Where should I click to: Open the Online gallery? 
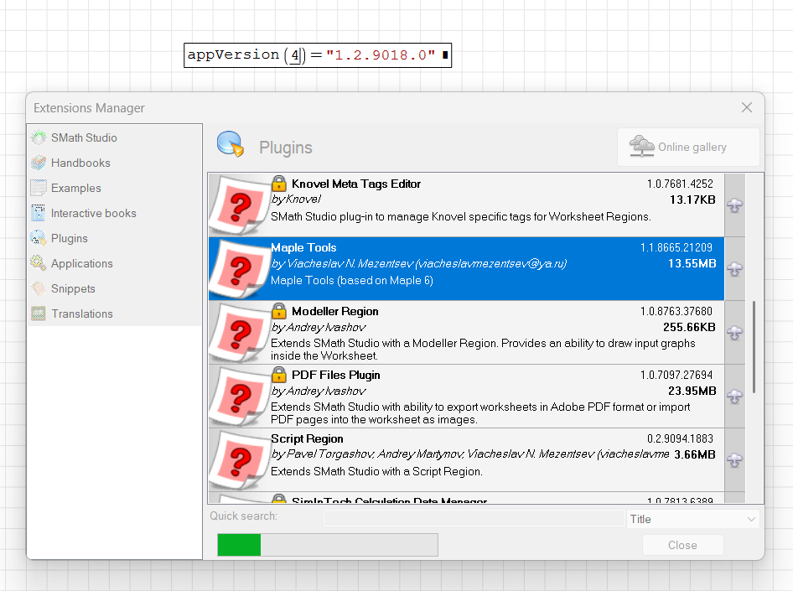tap(687, 146)
